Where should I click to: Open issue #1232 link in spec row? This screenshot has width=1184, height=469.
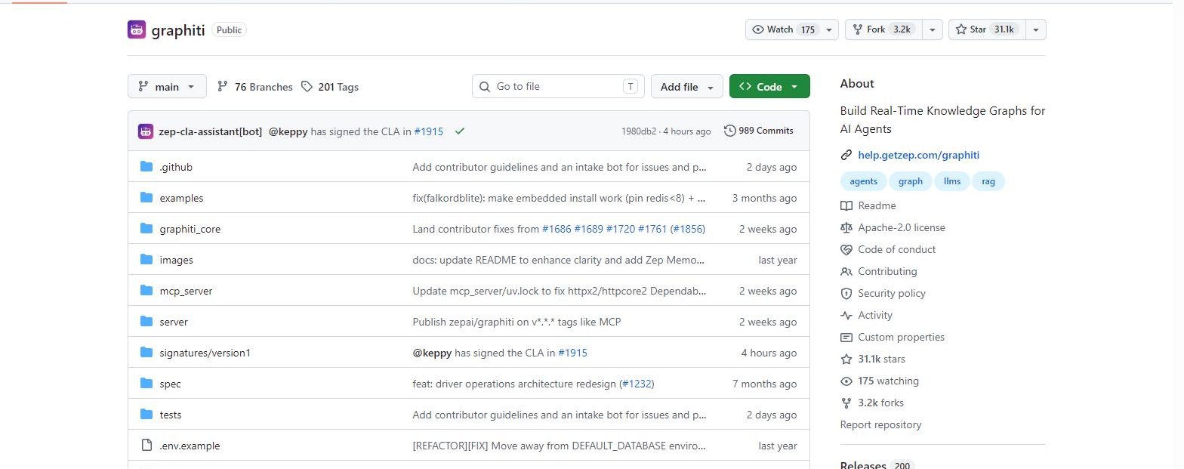(x=637, y=384)
